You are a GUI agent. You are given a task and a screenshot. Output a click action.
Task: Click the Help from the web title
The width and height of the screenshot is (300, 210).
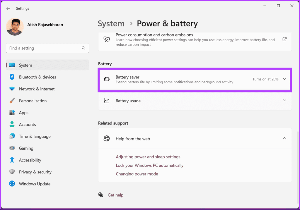point(133,139)
